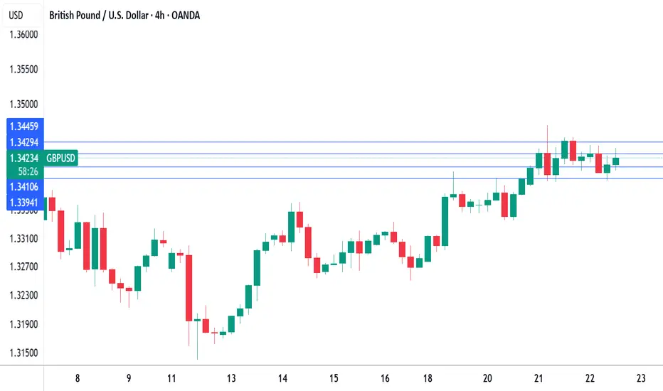Select the 1.33941 blue price label

tap(24, 203)
